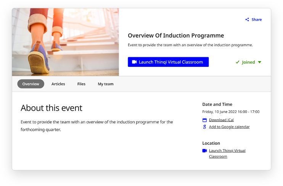Image resolution: width=283 pixels, height=186 pixels.
Task: Click the Overview Of Induction Programme title
Action: click(176, 36)
